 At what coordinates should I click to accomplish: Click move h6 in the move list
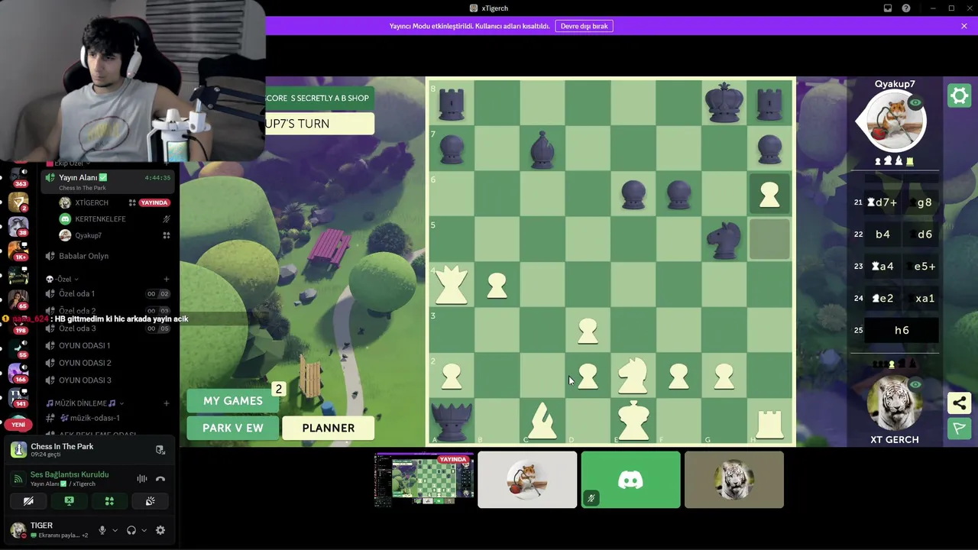902,330
